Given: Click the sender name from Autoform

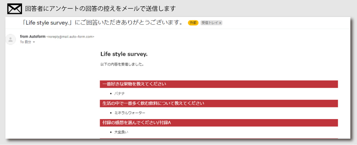Looking at the screenshot, I should pos(33,37).
